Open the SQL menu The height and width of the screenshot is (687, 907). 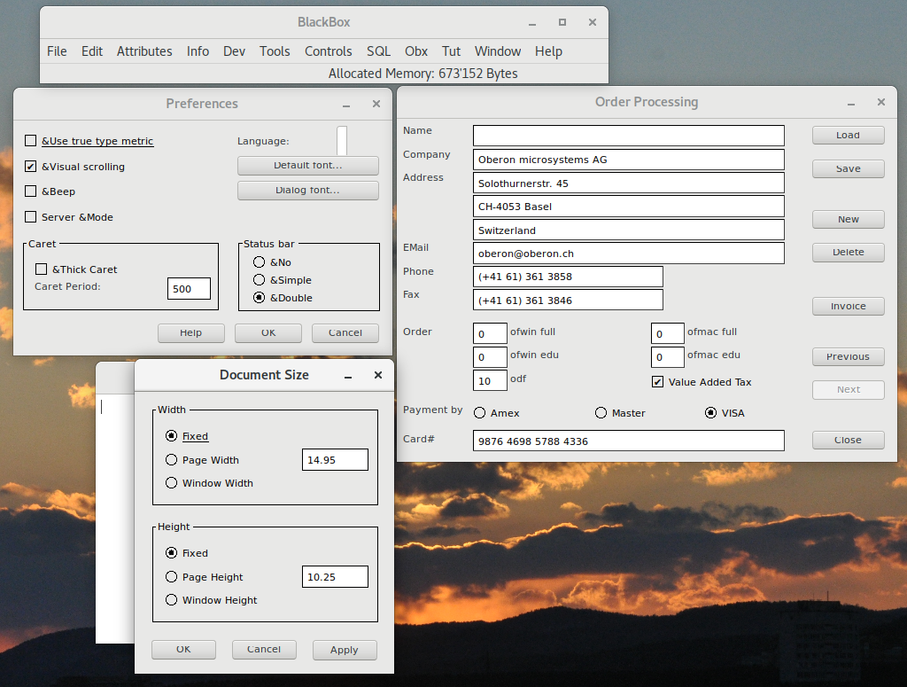click(x=378, y=51)
